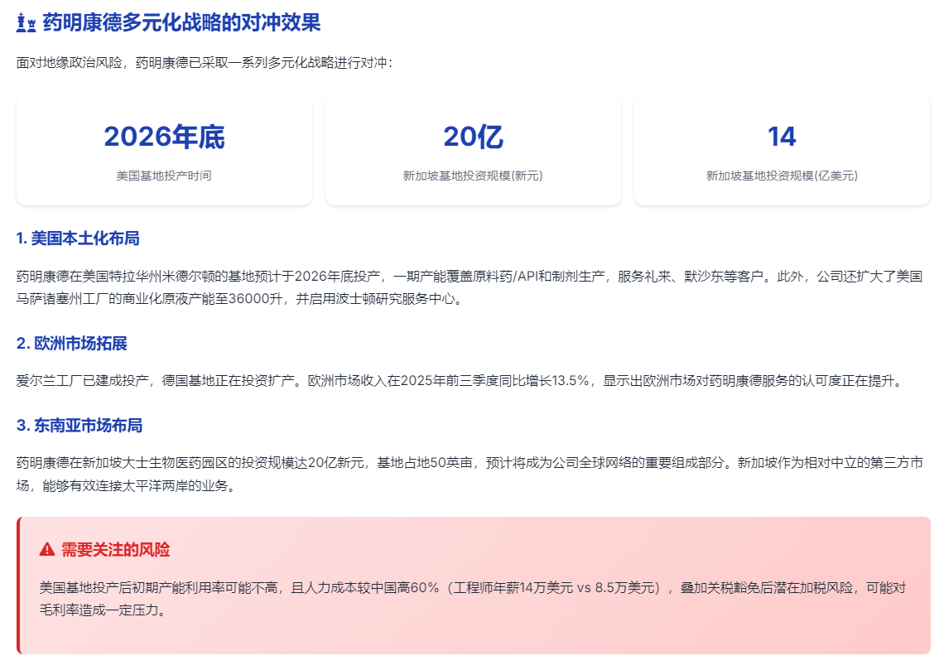Click the 新加坡基地投资规模(亿美元) label
949x670 pixels.
pyautogui.click(x=782, y=176)
